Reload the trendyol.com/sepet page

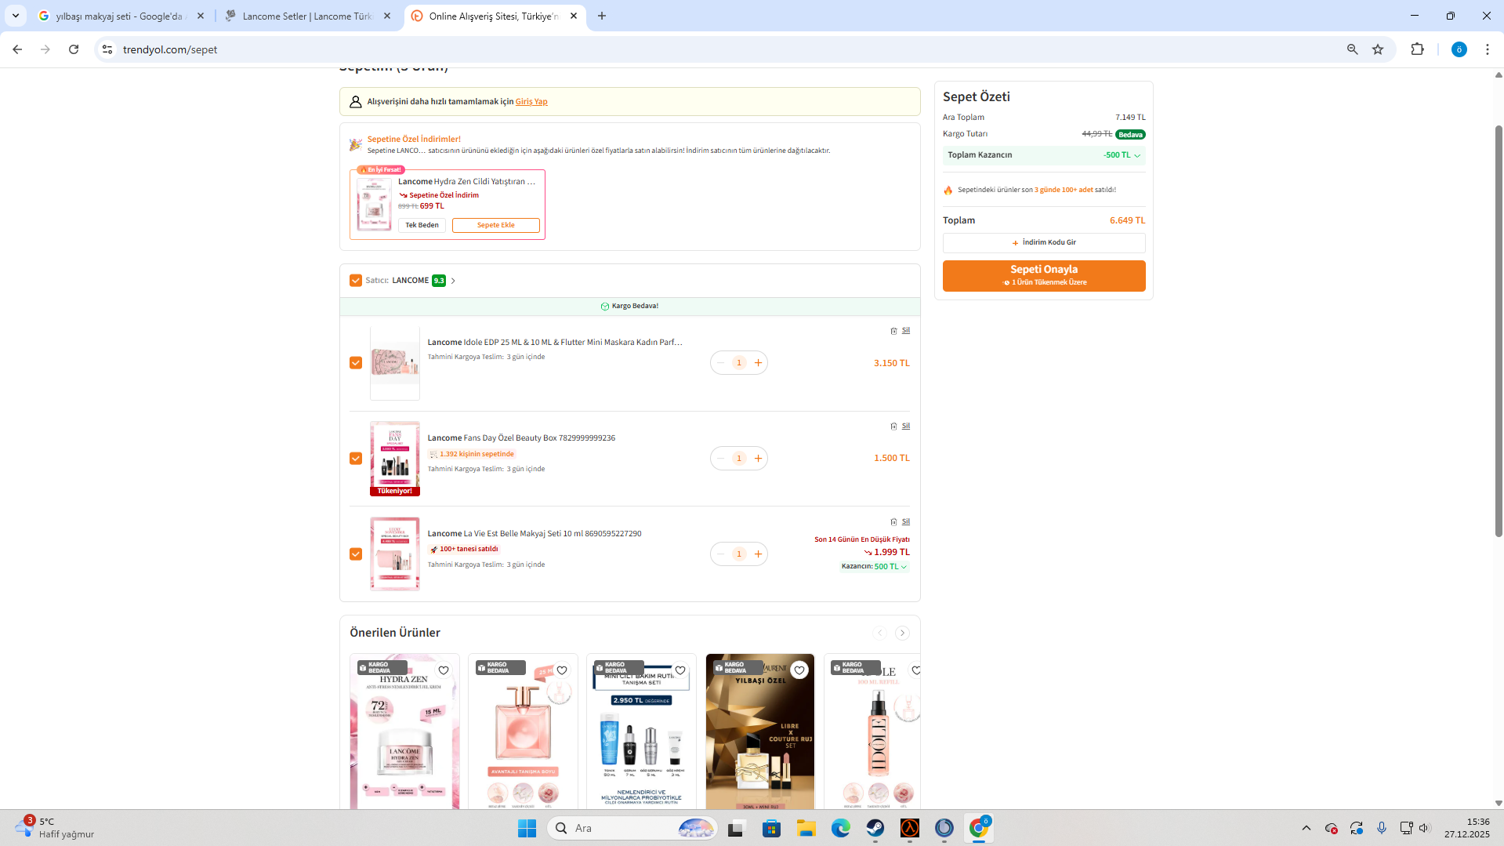pos(74,49)
